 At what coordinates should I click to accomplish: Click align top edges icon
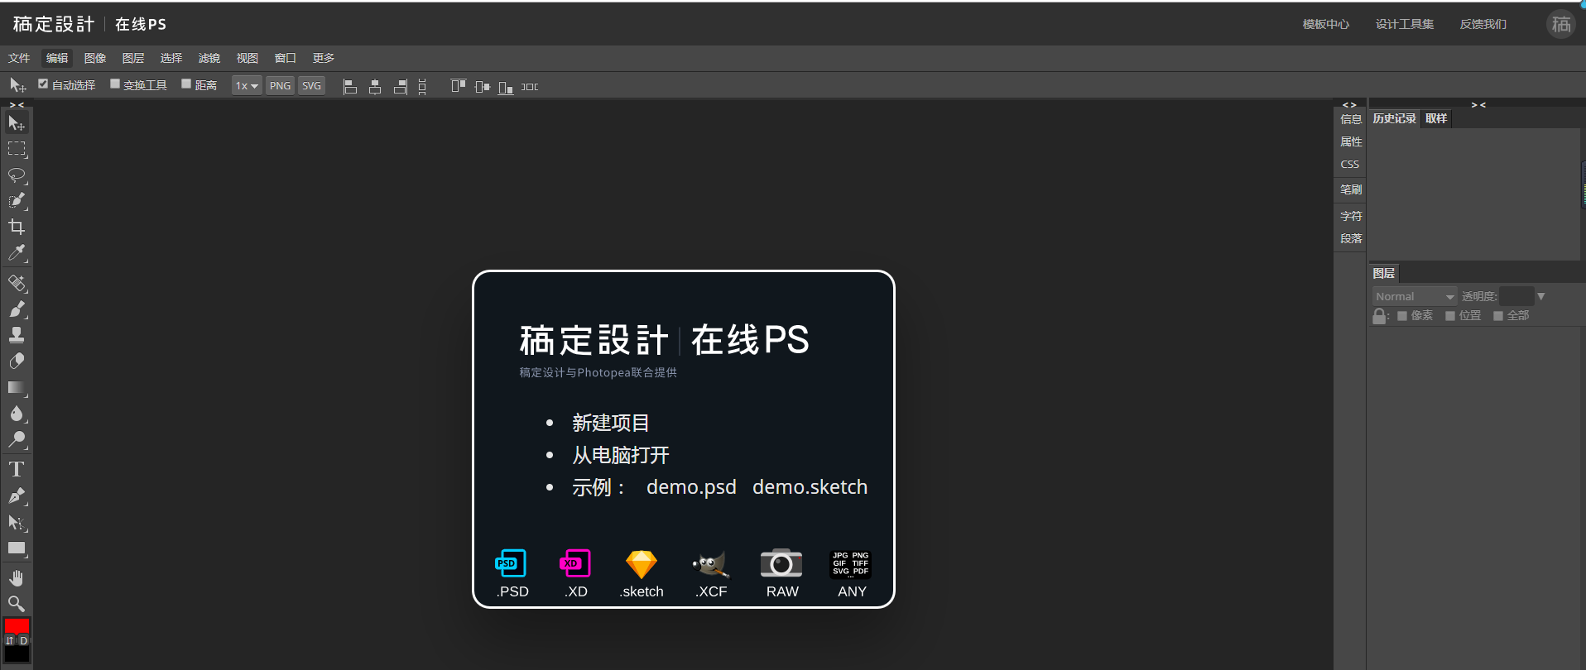[458, 86]
